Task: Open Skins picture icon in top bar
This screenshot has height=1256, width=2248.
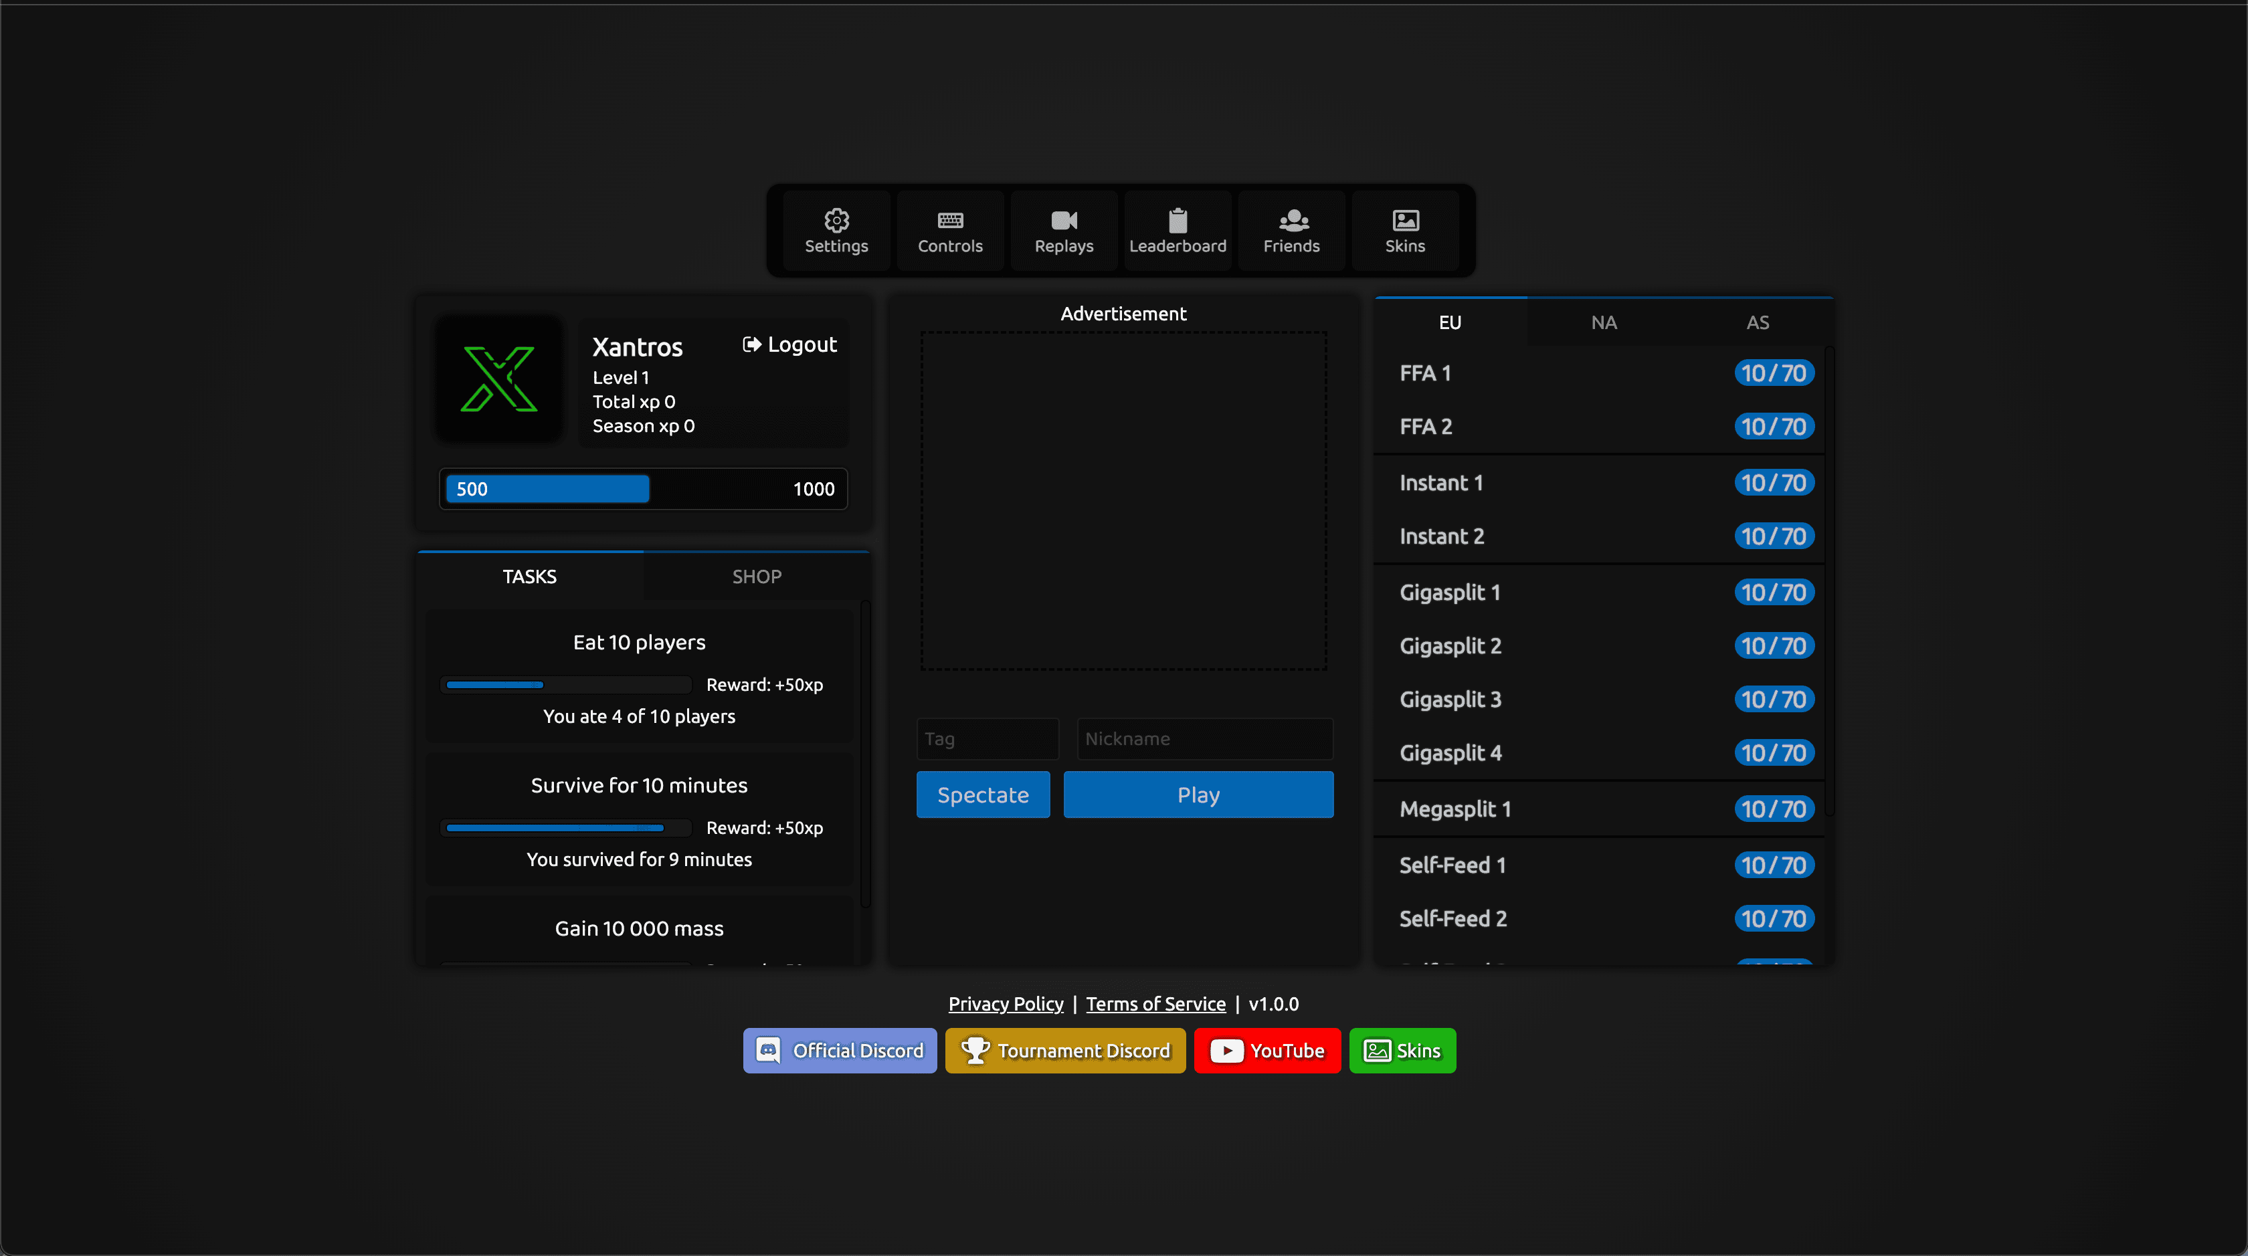Action: point(1405,220)
